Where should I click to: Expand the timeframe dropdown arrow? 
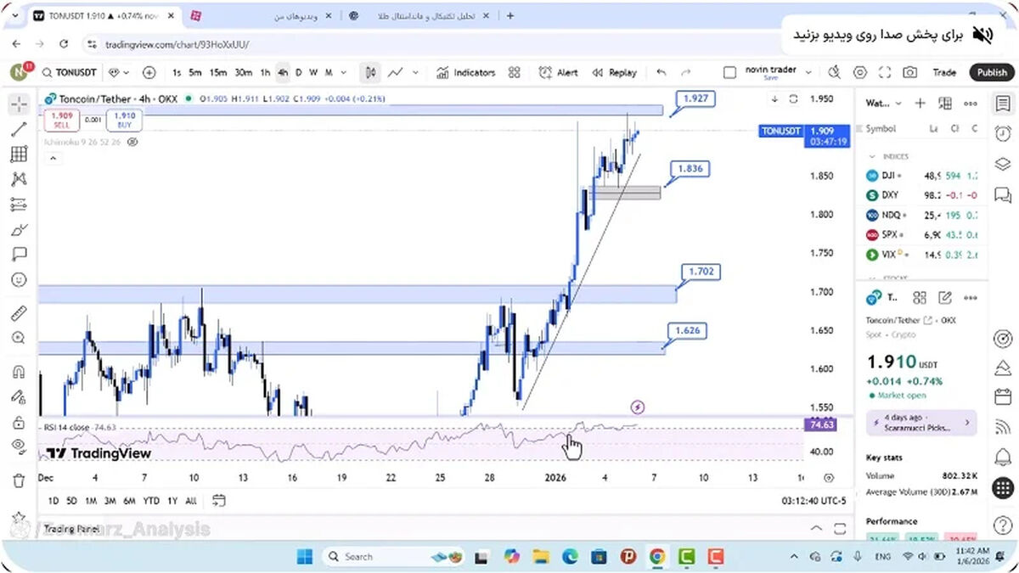click(x=343, y=73)
